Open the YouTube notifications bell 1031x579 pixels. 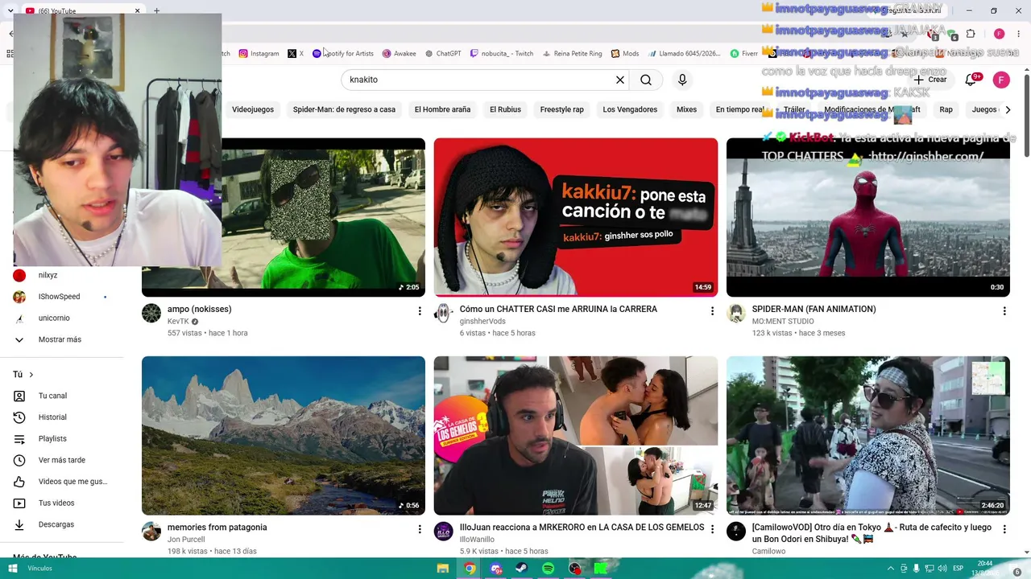coord(971,80)
